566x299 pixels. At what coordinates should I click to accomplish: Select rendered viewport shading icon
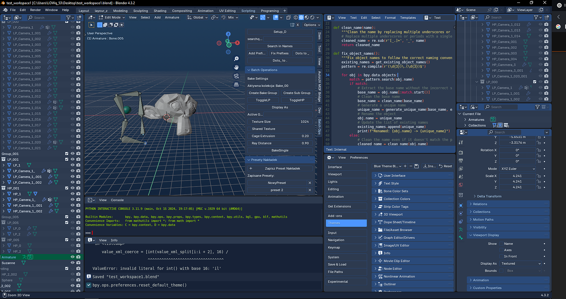coord(312,18)
